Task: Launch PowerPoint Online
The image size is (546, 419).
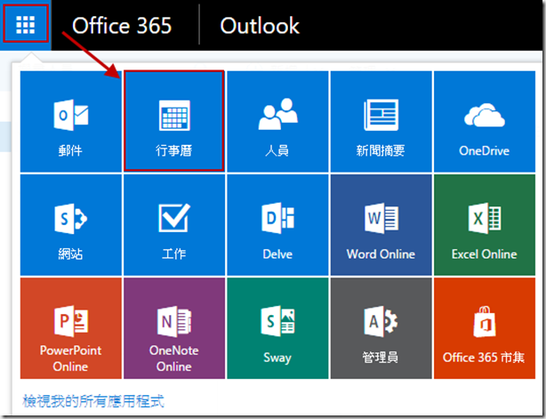Action: [70, 329]
